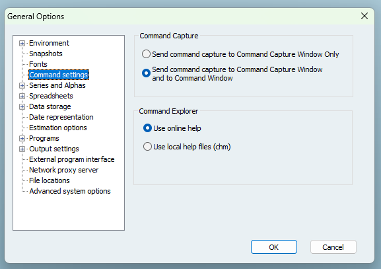Screen dimensions: 381x269
Task: Expand the Series and Alphas node
Action: pyautogui.click(x=22, y=86)
